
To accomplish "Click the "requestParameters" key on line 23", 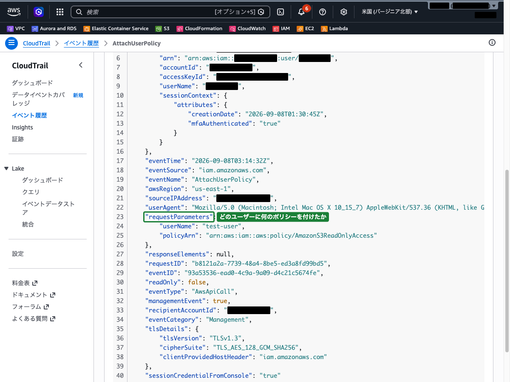I will click(x=178, y=217).
